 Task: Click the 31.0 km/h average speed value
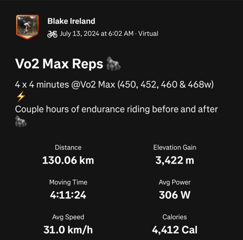tap(68, 230)
